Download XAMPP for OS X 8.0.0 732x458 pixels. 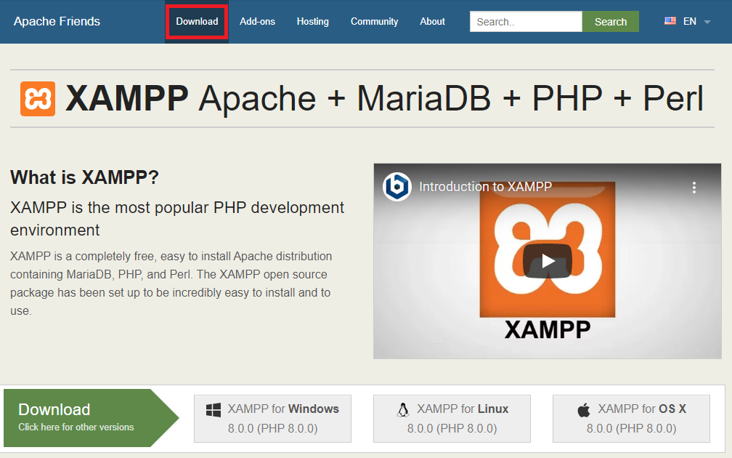pyautogui.click(x=631, y=418)
